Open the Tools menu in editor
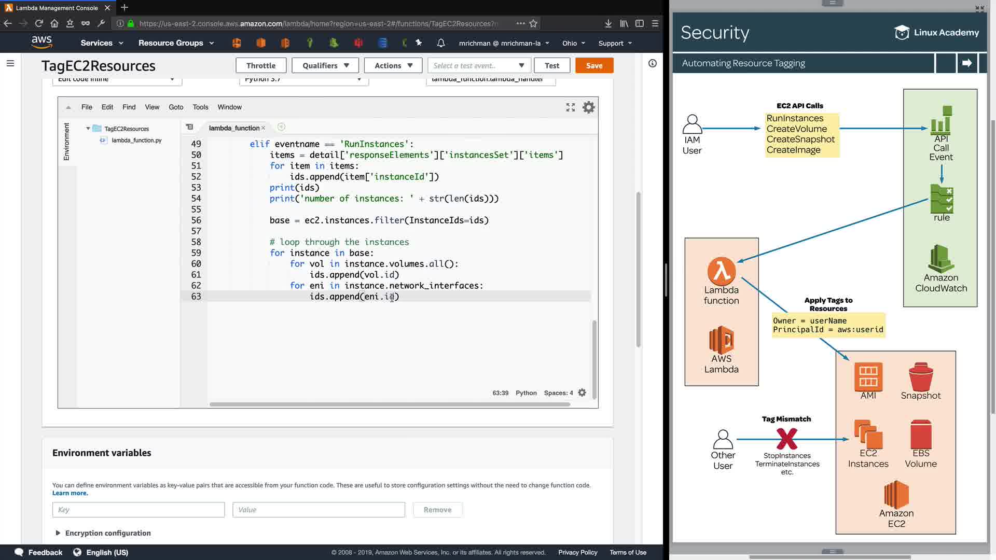Image resolution: width=996 pixels, height=560 pixels. tap(200, 107)
